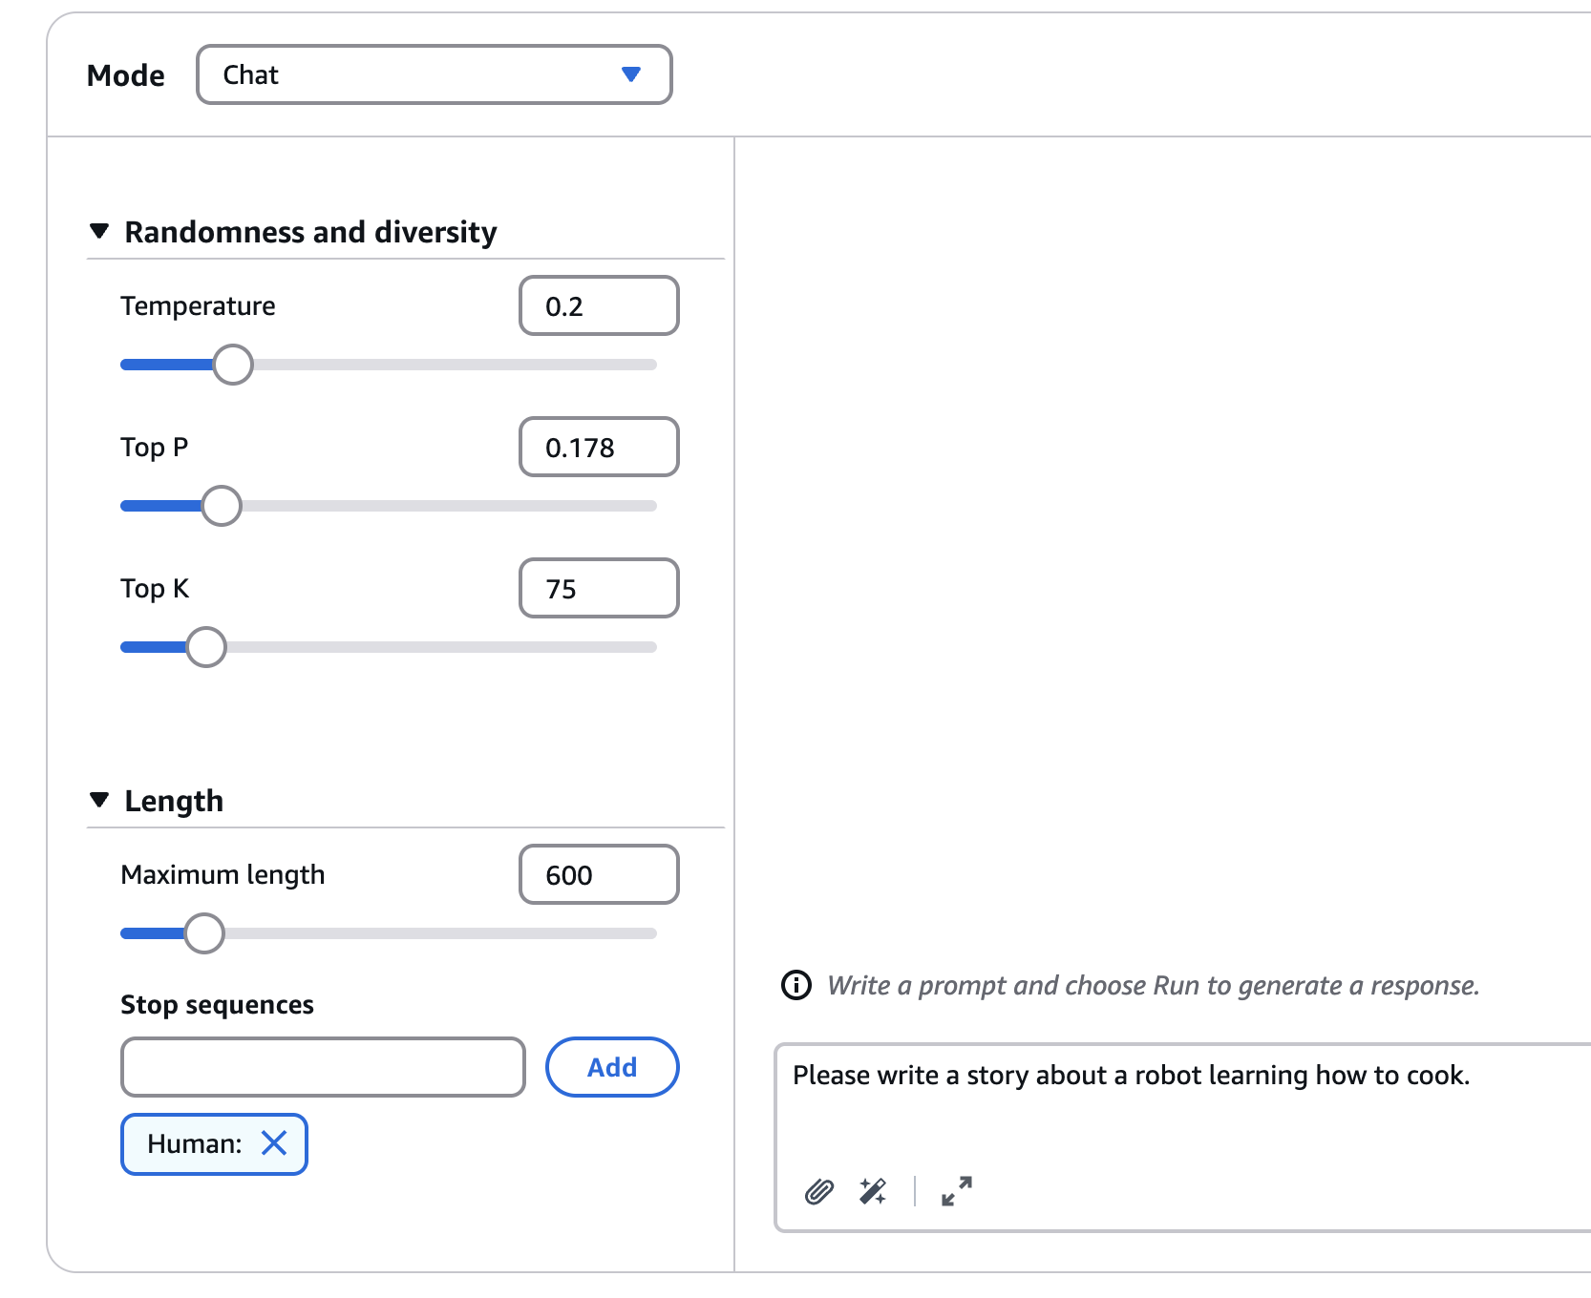Click the Temperature slider handle
Screen dimensions: 1591x1298
[x=233, y=365]
